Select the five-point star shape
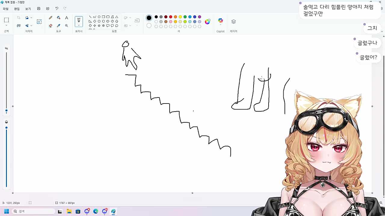 (x=99, y=26)
